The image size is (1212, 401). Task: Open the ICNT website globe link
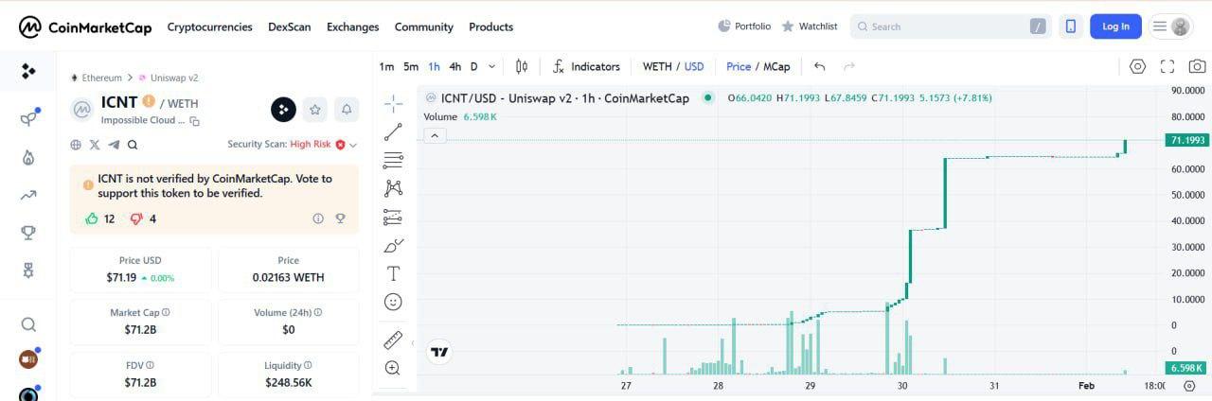click(76, 145)
